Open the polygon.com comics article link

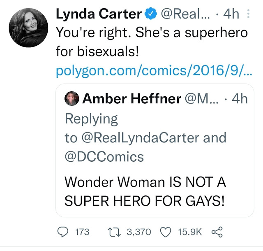point(154,71)
